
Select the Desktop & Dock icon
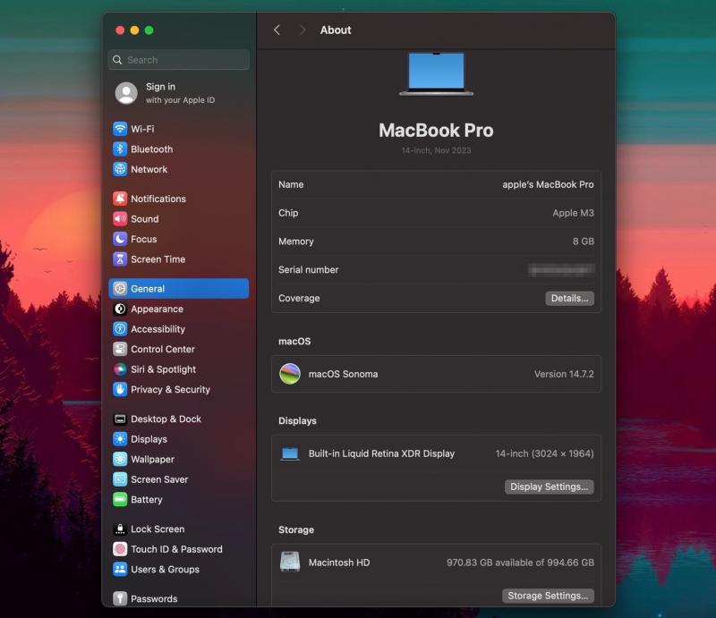(x=120, y=419)
